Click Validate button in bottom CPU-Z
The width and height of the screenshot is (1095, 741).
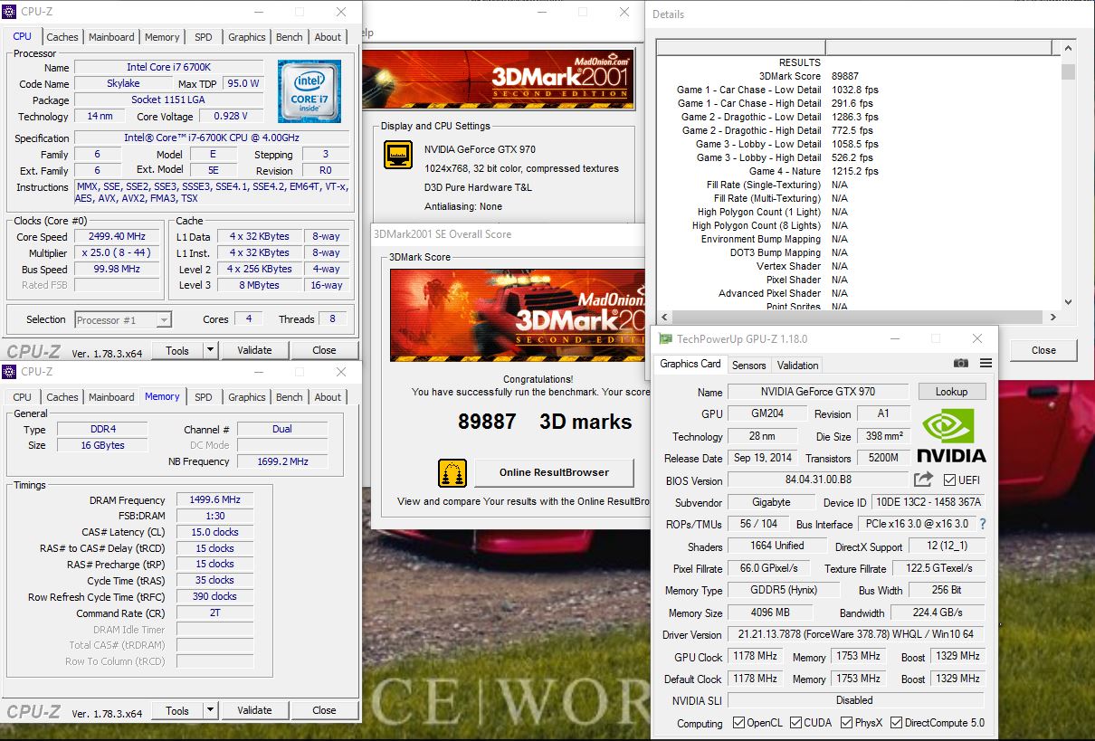[x=254, y=710]
